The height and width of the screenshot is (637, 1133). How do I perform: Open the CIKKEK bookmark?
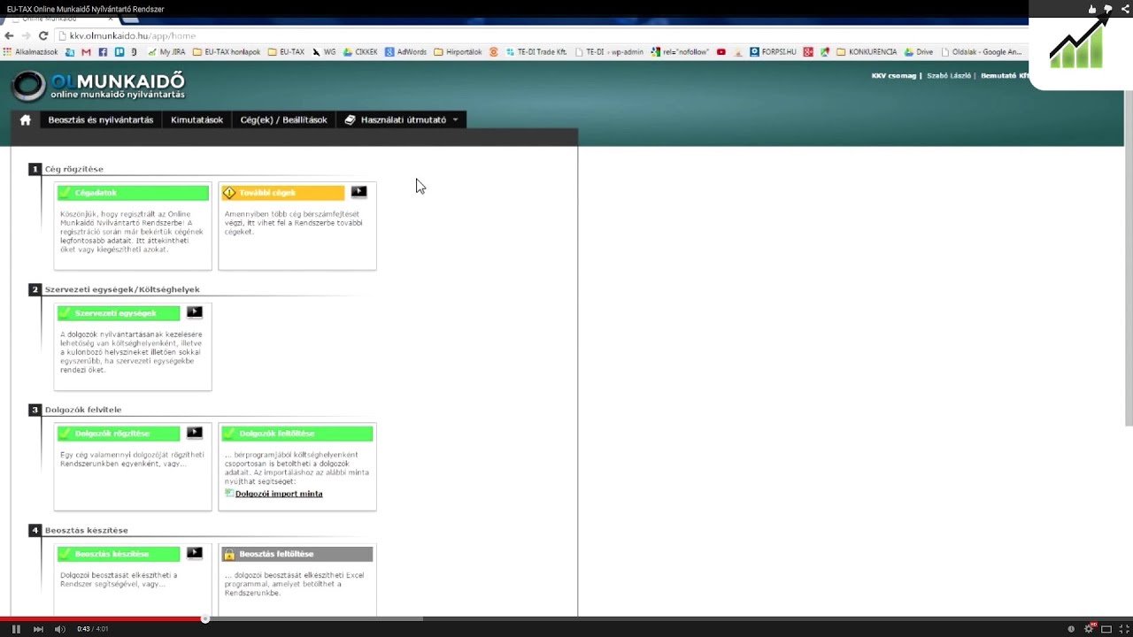pyautogui.click(x=360, y=52)
